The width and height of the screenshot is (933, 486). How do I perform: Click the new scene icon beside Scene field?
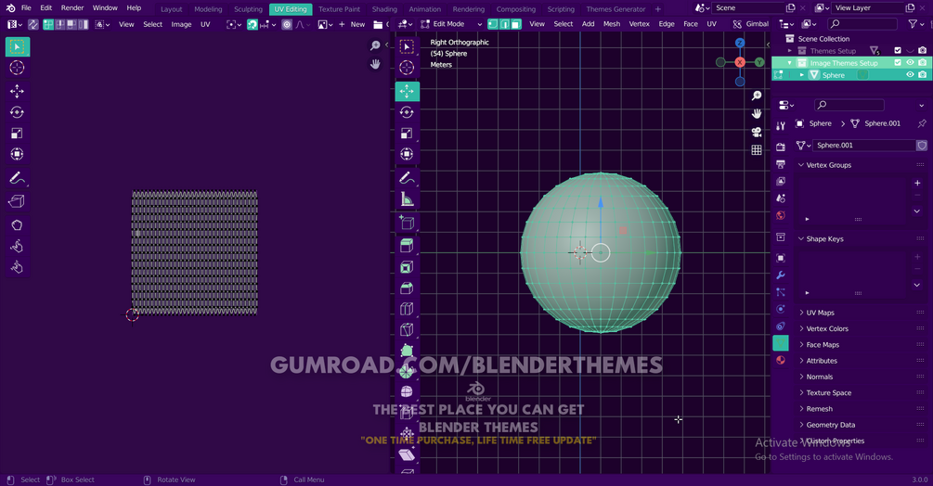pyautogui.click(x=790, y=7)
